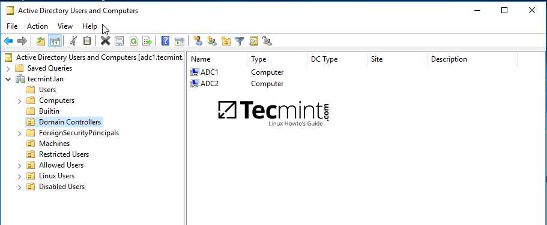This screenshot has width=547, height=225.
Task: Open Properties from the toolbar icon
Action: tap(119, 41)
